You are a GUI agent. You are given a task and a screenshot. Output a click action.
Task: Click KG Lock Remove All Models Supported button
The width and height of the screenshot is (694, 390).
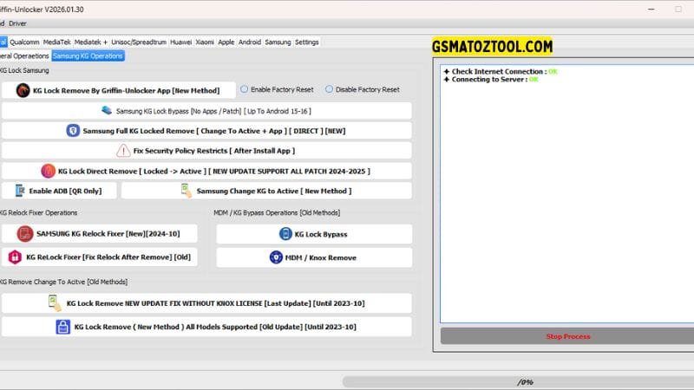(x=206, y=327)
